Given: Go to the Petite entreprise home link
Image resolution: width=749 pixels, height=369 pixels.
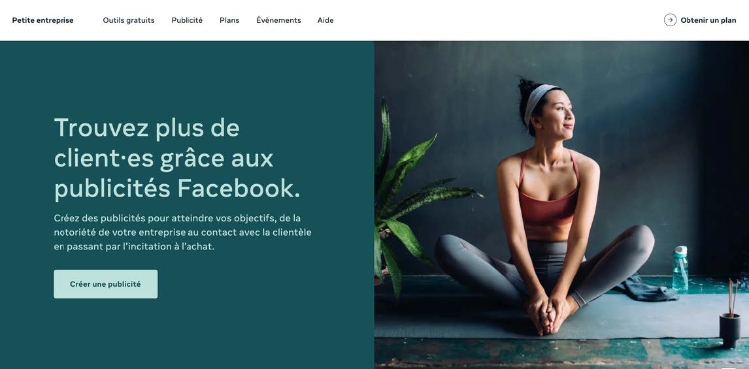Looking at the screenshot, I should [x=43, y=20].
